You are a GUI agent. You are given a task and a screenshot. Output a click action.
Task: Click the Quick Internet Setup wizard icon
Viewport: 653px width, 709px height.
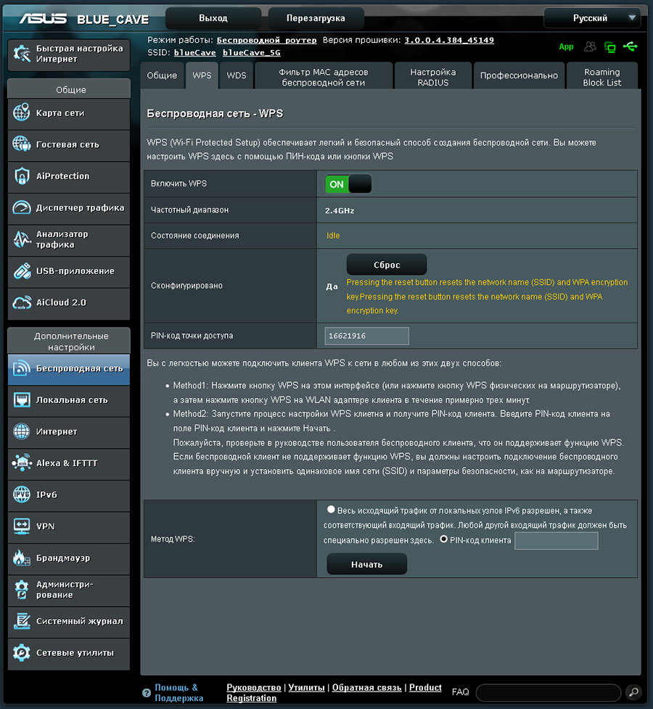22,54
